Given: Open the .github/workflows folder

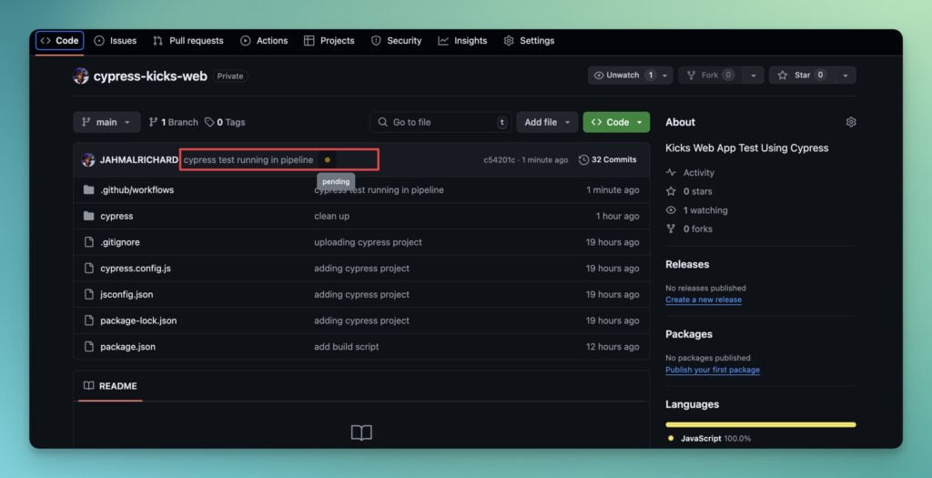Looking at the screenshot, I should (137, 189).
